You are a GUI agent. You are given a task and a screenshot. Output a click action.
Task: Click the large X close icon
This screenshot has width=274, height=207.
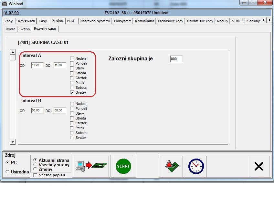click(x=258, y=166)
